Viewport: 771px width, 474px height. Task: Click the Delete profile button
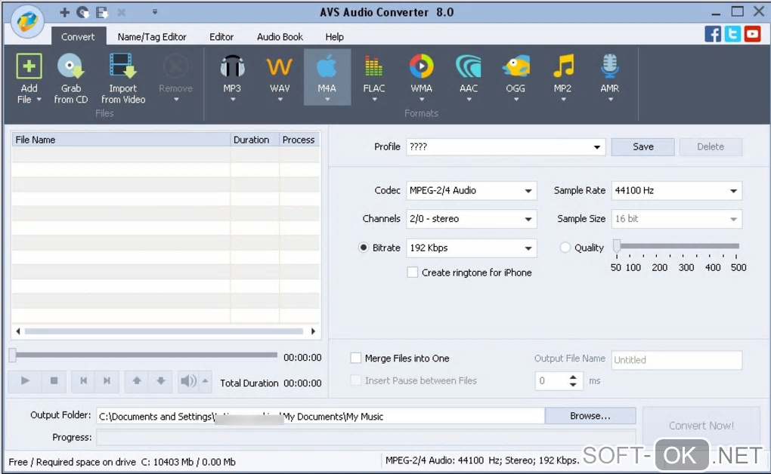coord(710,147)
